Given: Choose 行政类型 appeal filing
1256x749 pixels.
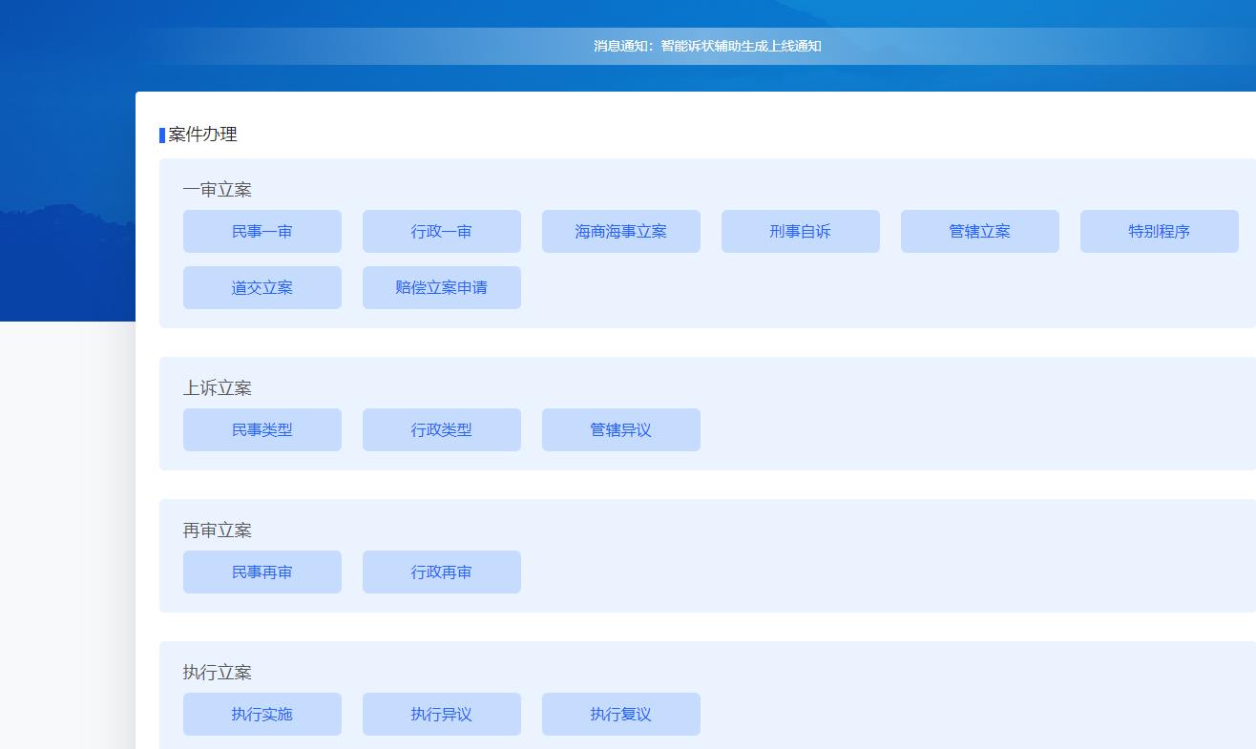Looking at the screenshot, I should (x=441, y=430).
